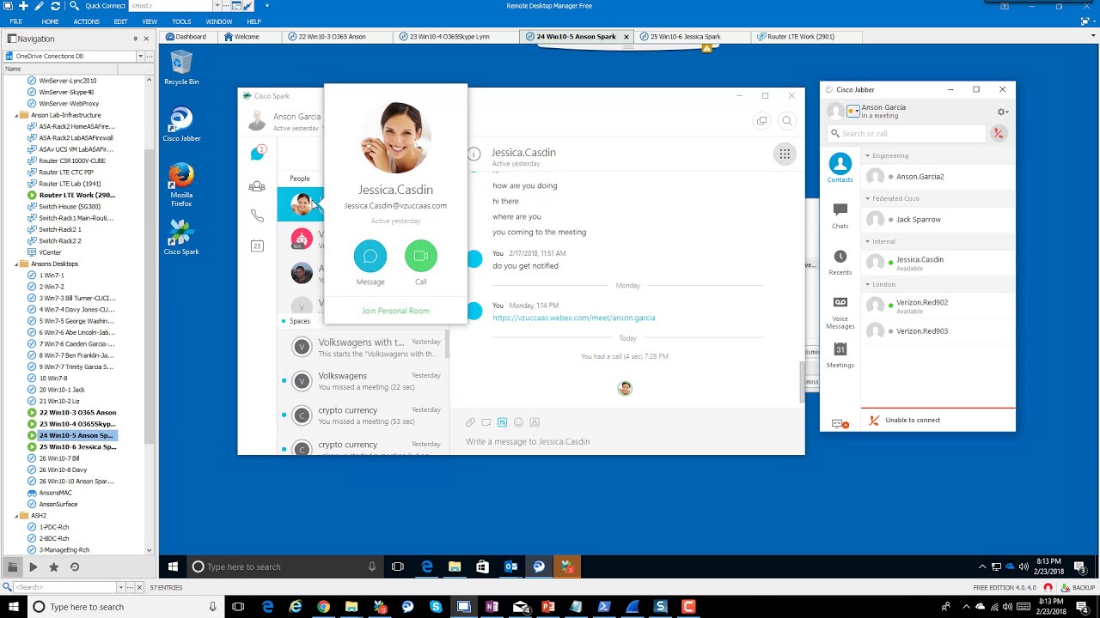Click the emoji smiley icon
Viewport: 1100px width, 618px height.
tap(518, 422)
